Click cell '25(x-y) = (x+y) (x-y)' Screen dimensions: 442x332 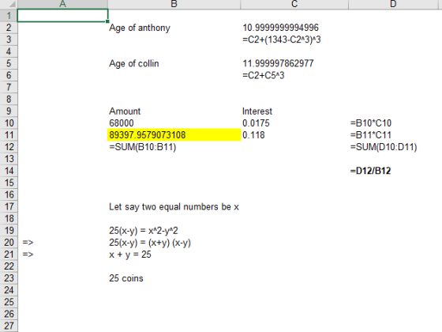coord(150,243)
